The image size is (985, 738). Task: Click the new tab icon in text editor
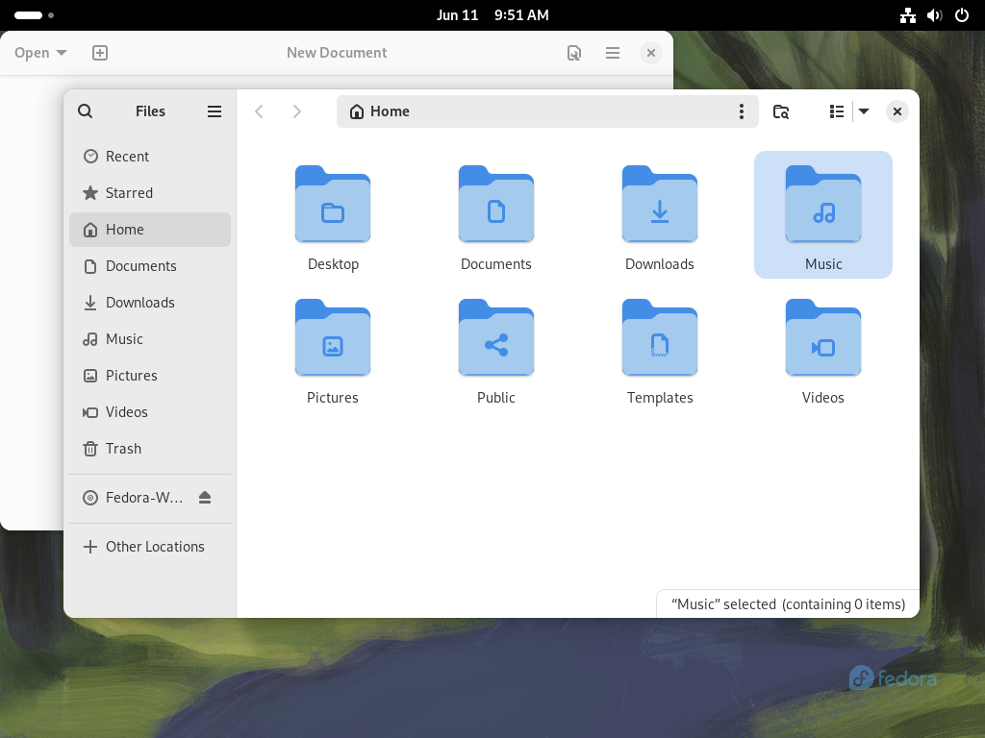[x=100, y=53]
